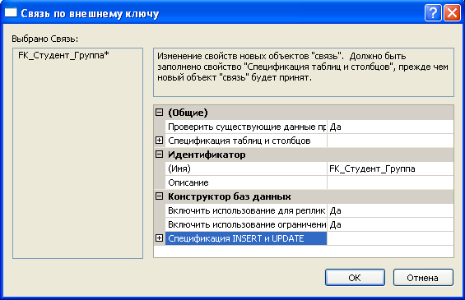Collapse the (Общие) section
The width and height of the screenshot is (465, 300).
coord(159,113)
